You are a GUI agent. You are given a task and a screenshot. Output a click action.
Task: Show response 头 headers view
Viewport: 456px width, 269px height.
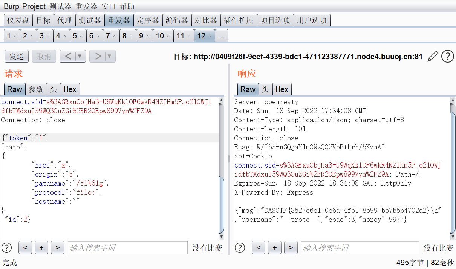pyautogui.click(x=266, y=89)
